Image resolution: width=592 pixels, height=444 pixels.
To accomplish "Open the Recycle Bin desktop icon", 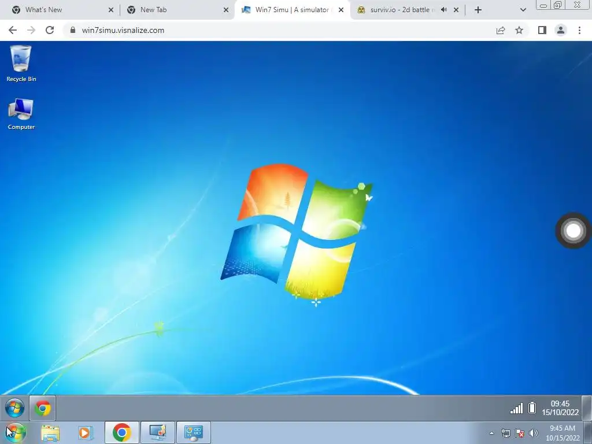I will [x=21, y=64].
